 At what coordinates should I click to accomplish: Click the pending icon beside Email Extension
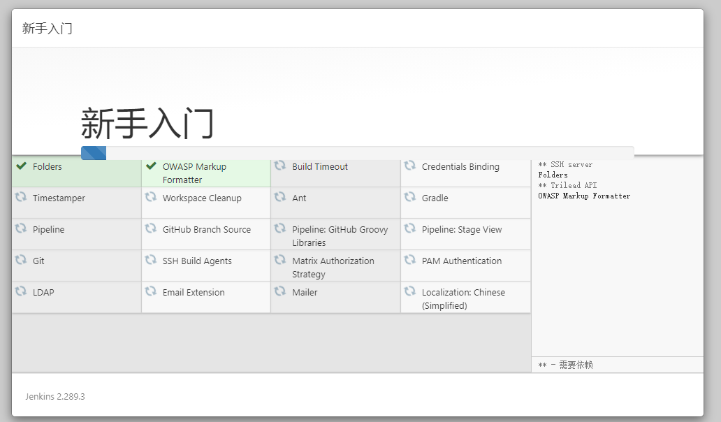(150, 291)
